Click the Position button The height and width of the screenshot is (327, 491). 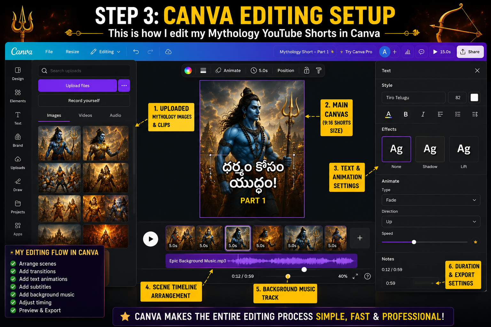(x=286, y=71)
